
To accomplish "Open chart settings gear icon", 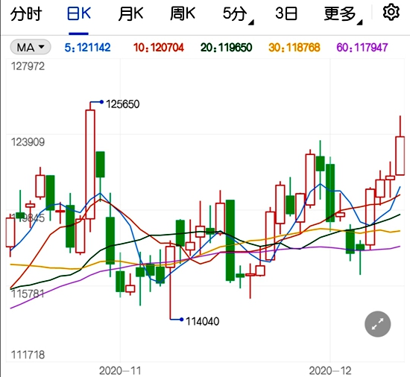I will pyautogui.click(x=391, y=12).
